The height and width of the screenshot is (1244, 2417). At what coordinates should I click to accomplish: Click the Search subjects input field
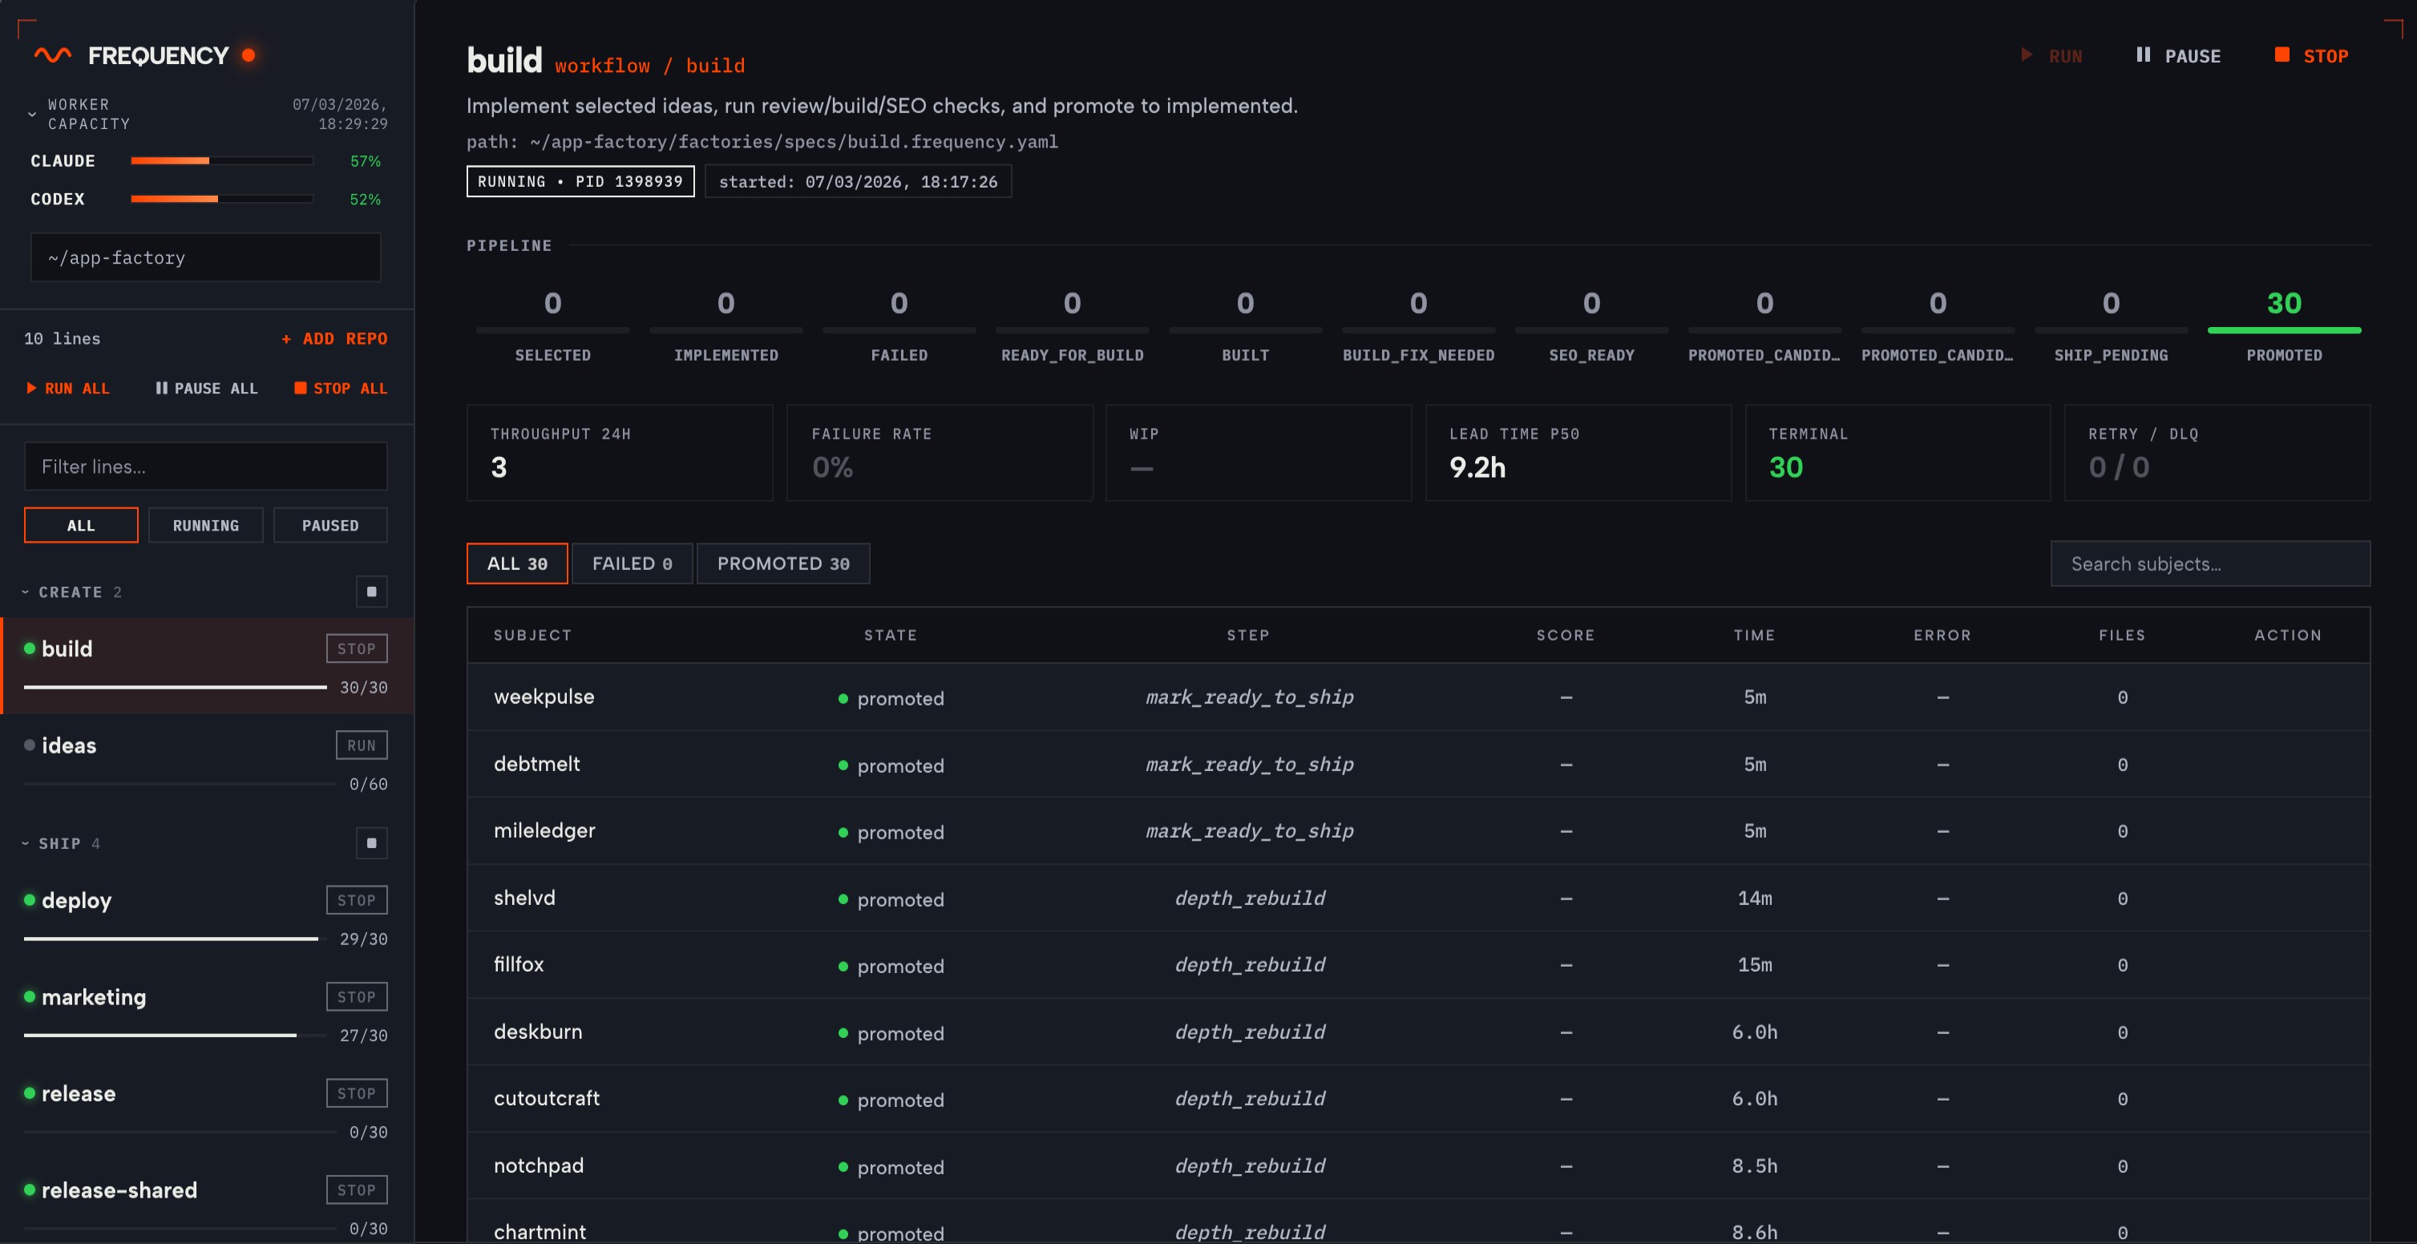coord(2209,563)
